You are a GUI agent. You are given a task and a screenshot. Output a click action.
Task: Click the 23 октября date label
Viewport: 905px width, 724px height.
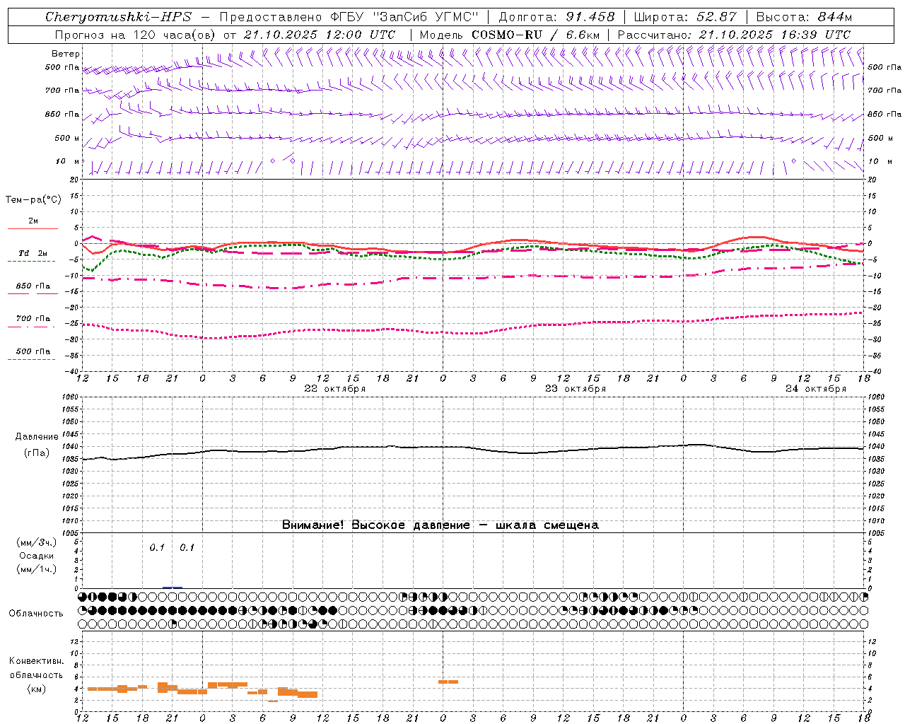click(x=576, y=389)
